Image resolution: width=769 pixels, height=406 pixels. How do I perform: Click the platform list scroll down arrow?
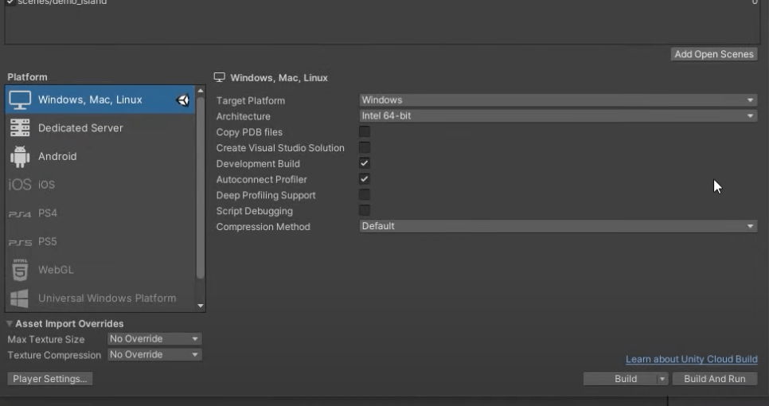click(200, 306)
